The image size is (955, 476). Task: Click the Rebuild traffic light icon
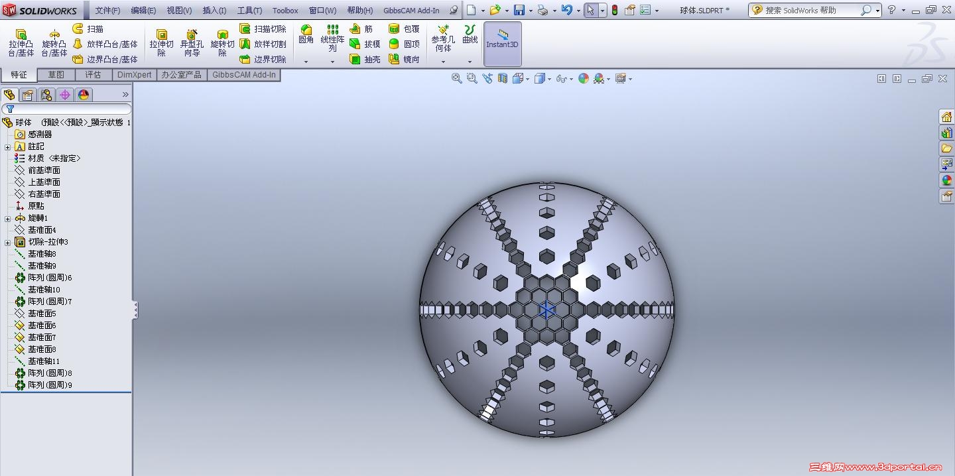click(x=615, y=10)
